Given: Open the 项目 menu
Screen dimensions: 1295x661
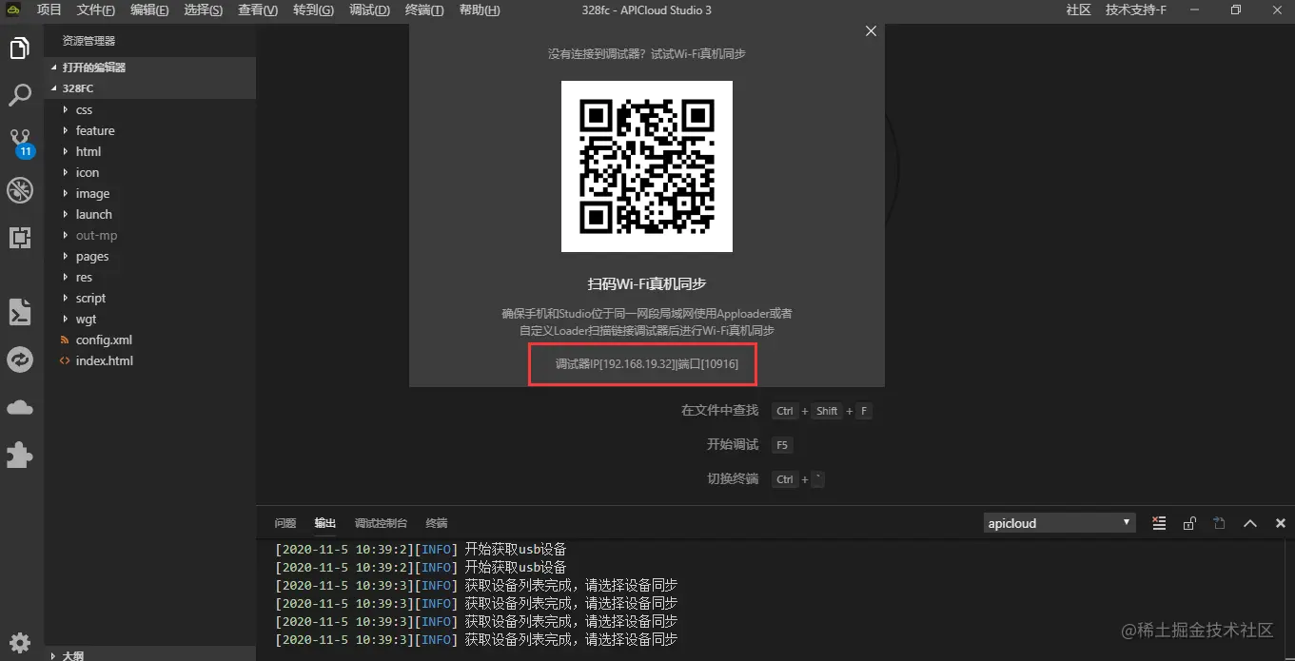Looking at the screenshot, I should point(49,10).
